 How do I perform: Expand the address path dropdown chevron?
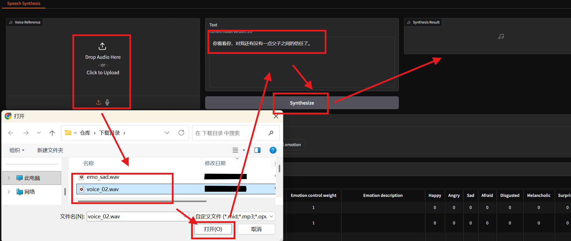pos(167,133)
